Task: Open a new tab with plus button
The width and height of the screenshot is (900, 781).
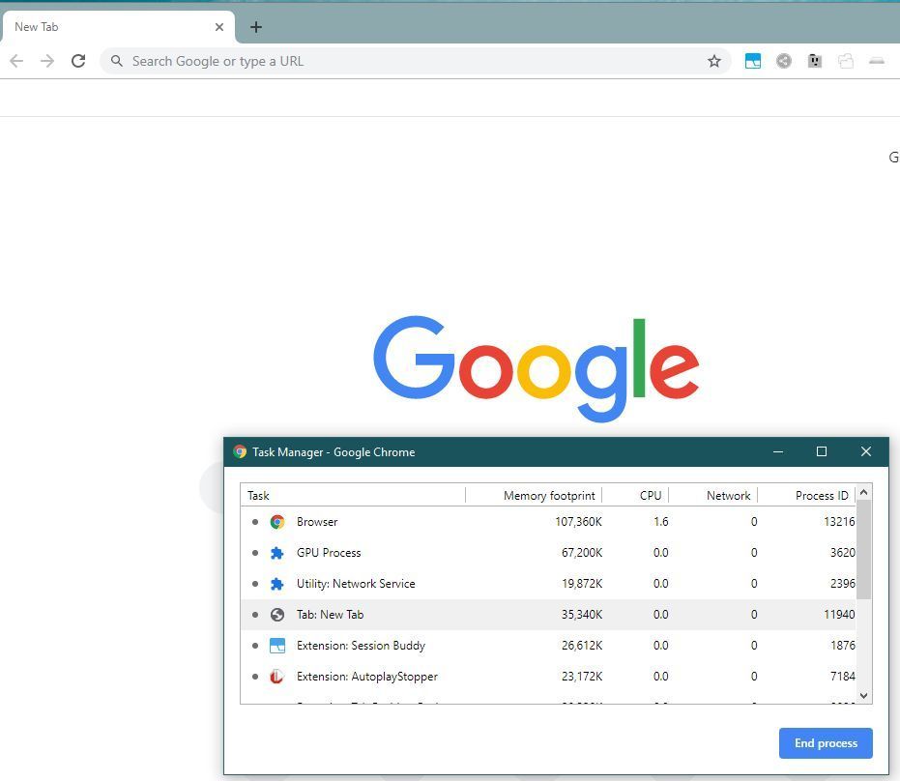Action: [x=256, y=27]
